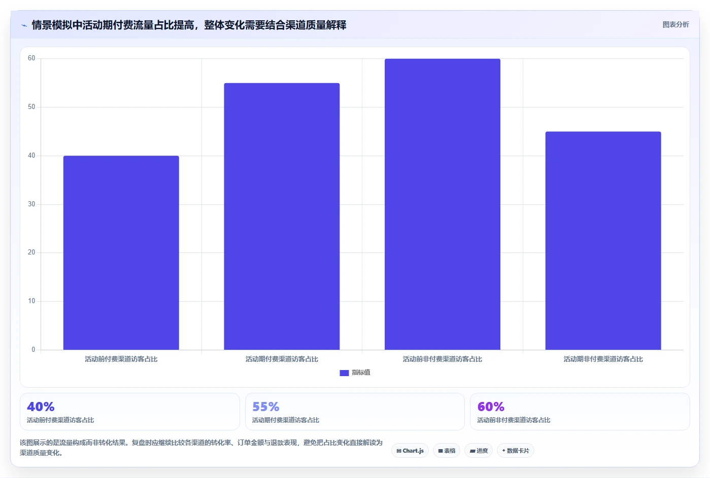
Task: Click the 表格 chip icon
Action: click(x=441, y=451)
